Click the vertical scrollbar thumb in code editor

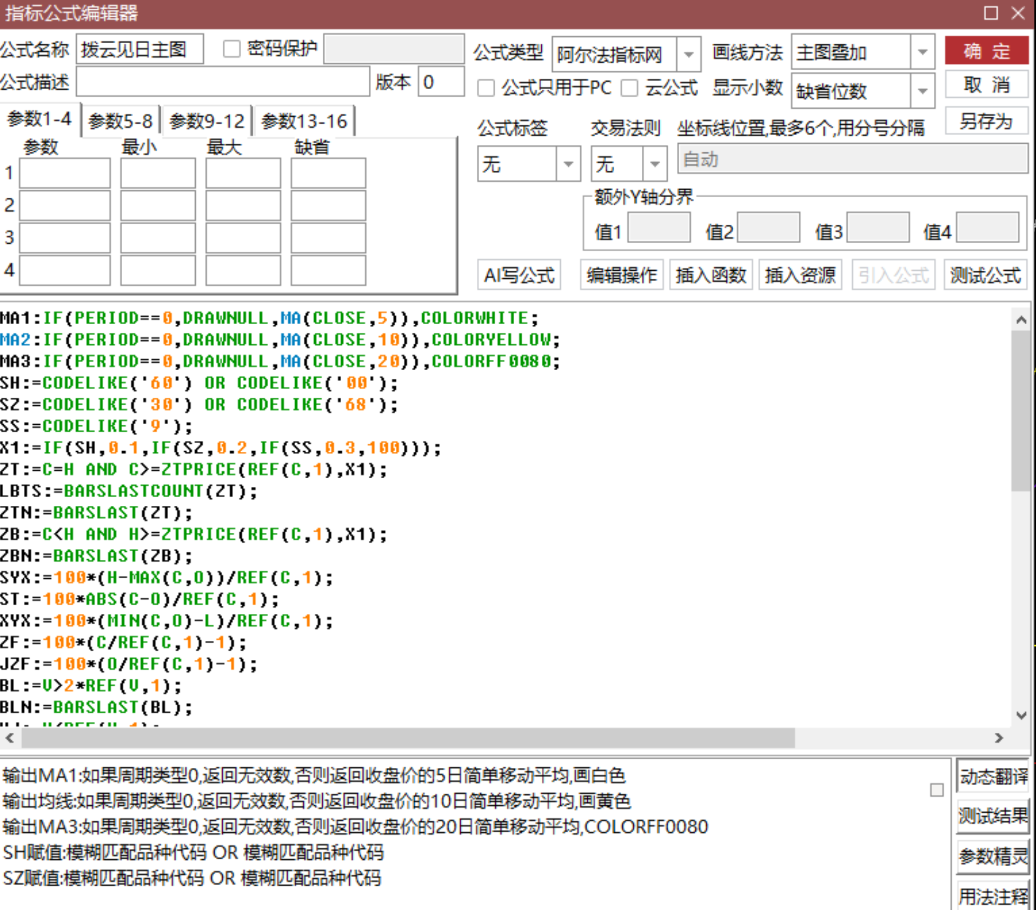click(1021, 411)
